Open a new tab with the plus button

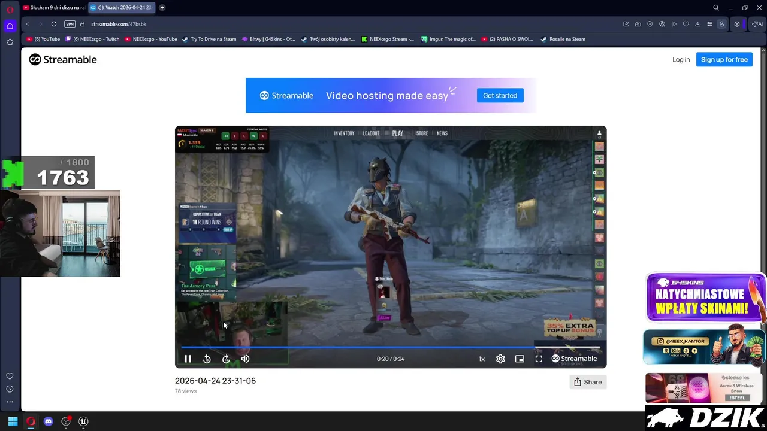[x=162, y=8]
